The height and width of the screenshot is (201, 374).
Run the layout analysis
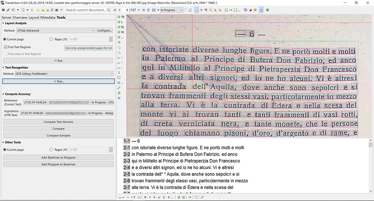pos(58,61)
